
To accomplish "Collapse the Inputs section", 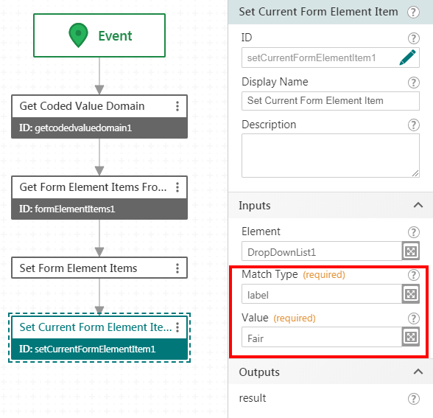I will click(x=418, y=205).
